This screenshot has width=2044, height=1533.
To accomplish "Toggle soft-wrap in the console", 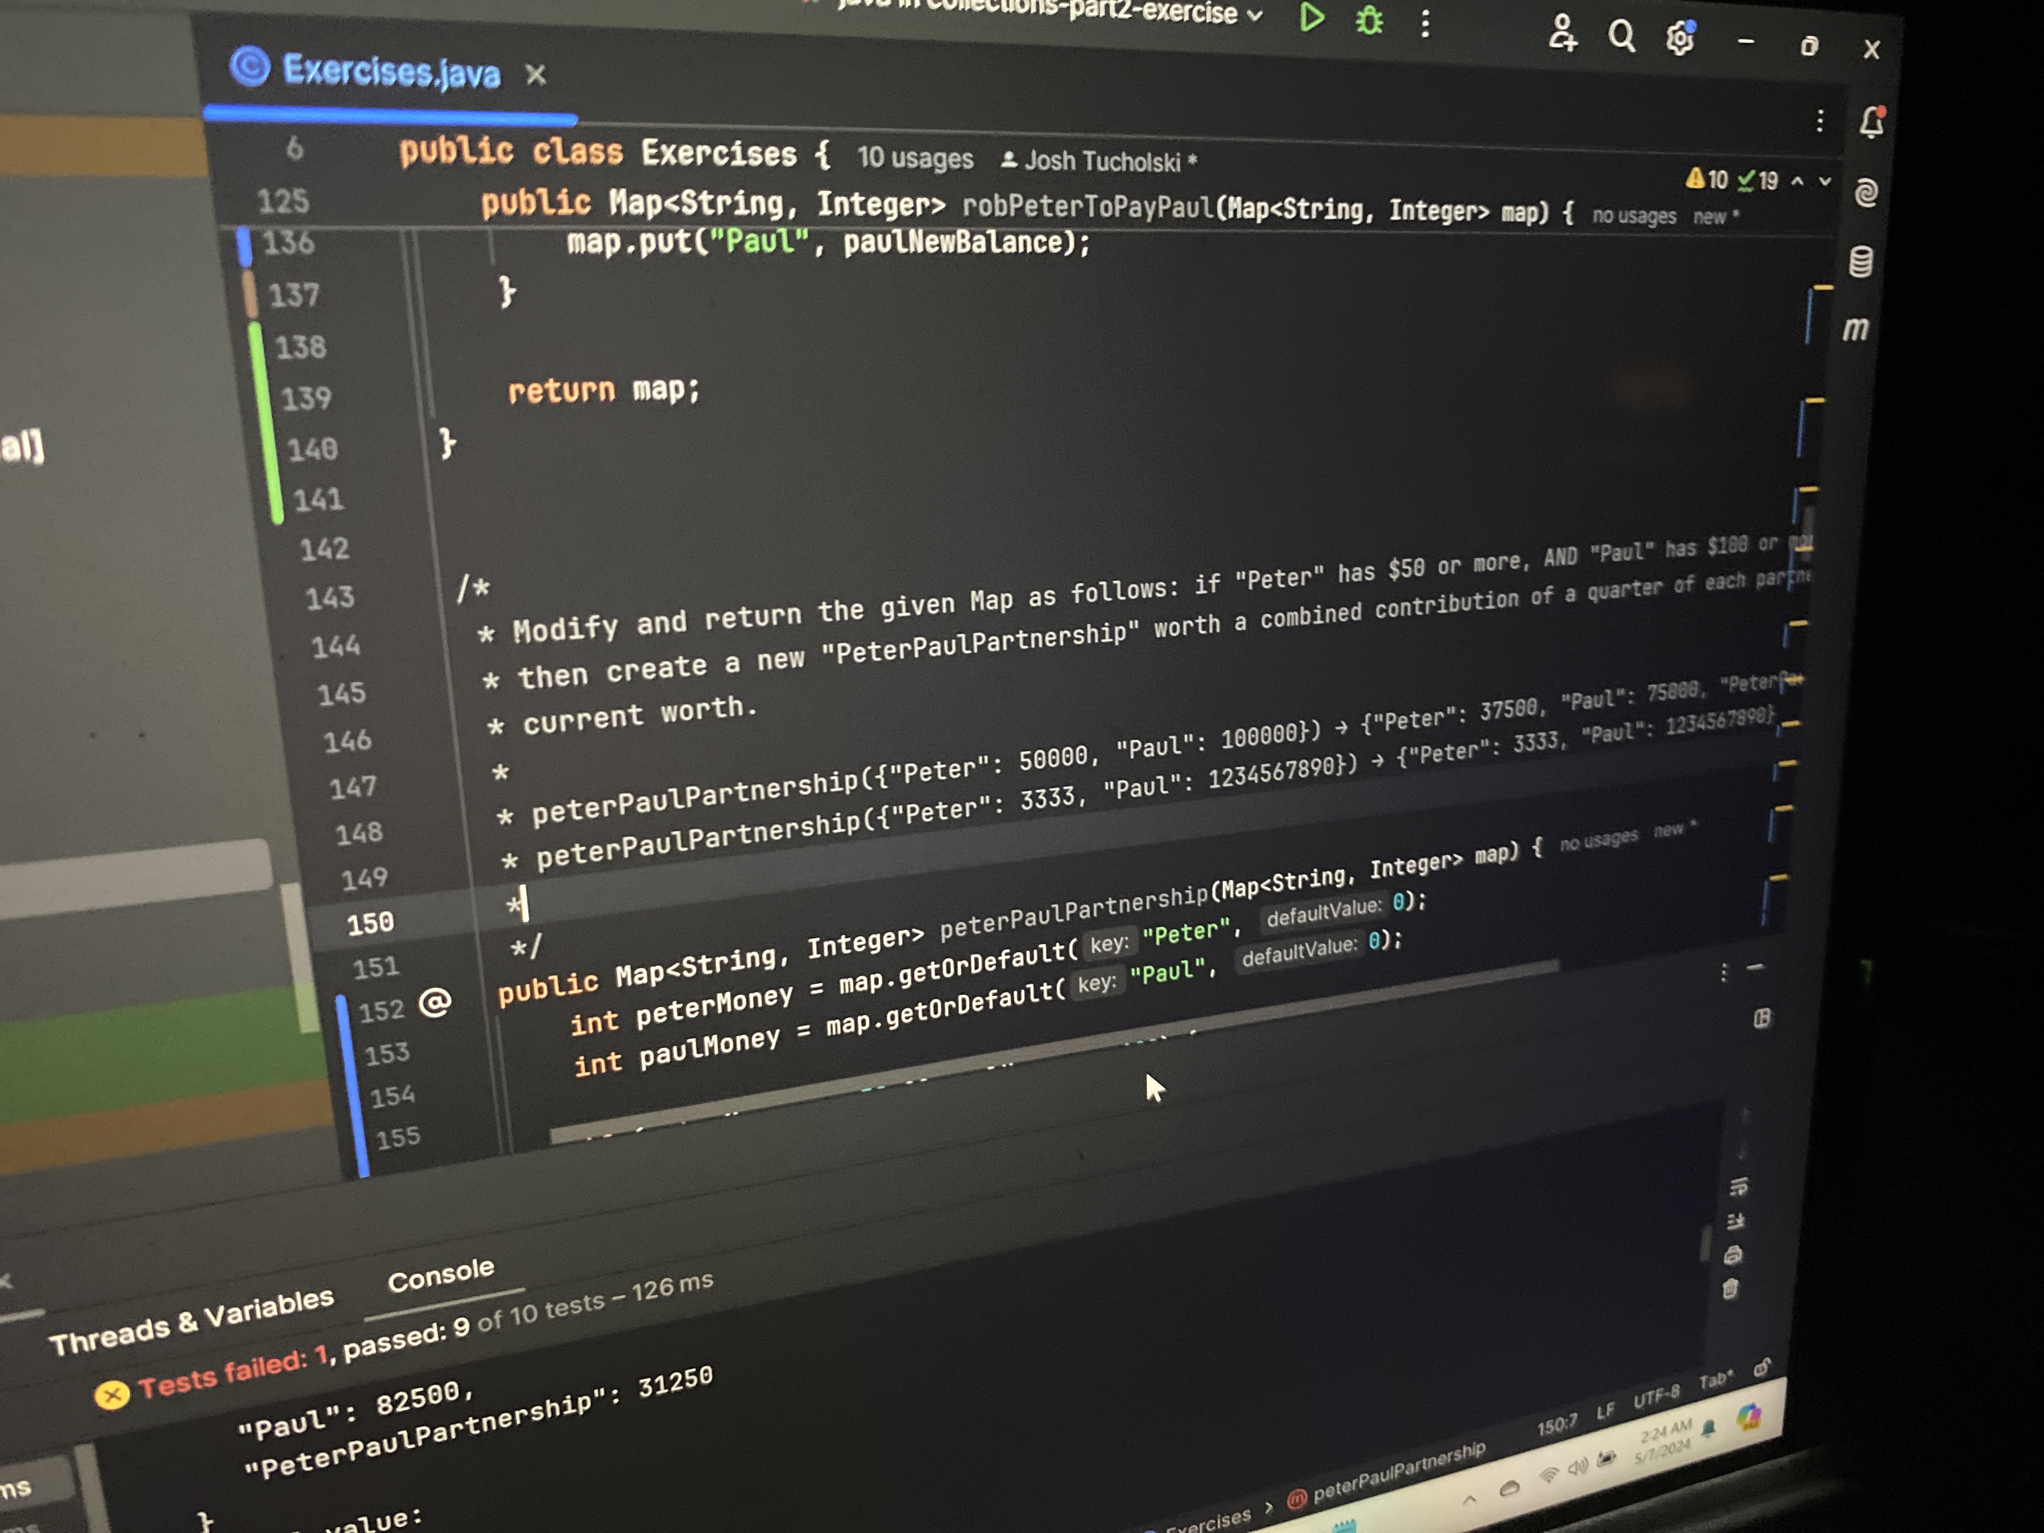I will coord(1738,1186).
